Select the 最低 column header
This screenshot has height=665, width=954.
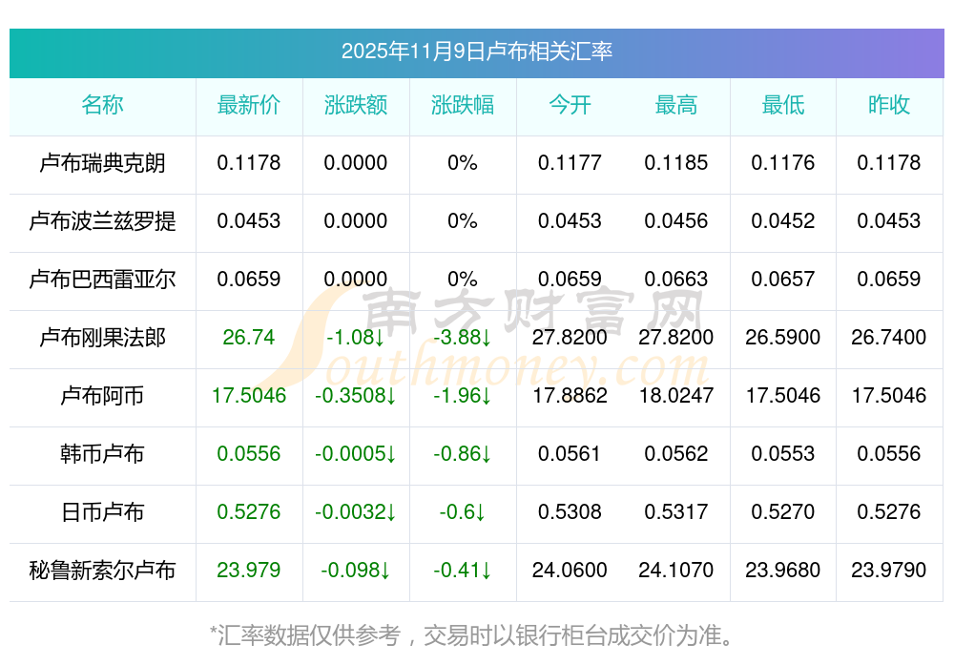(783, 105)
